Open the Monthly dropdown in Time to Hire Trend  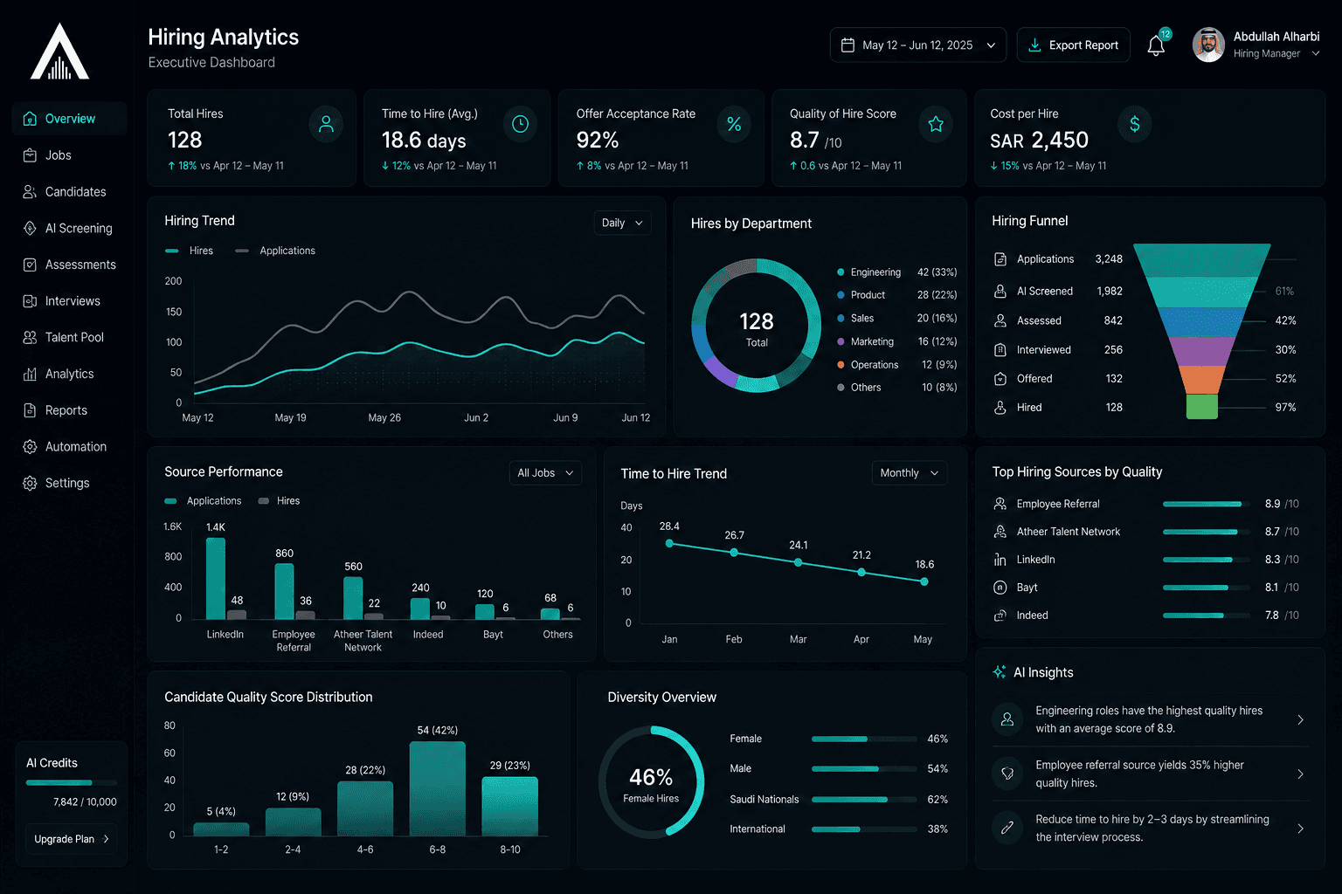pyautogui.click(x=910, y=473)
